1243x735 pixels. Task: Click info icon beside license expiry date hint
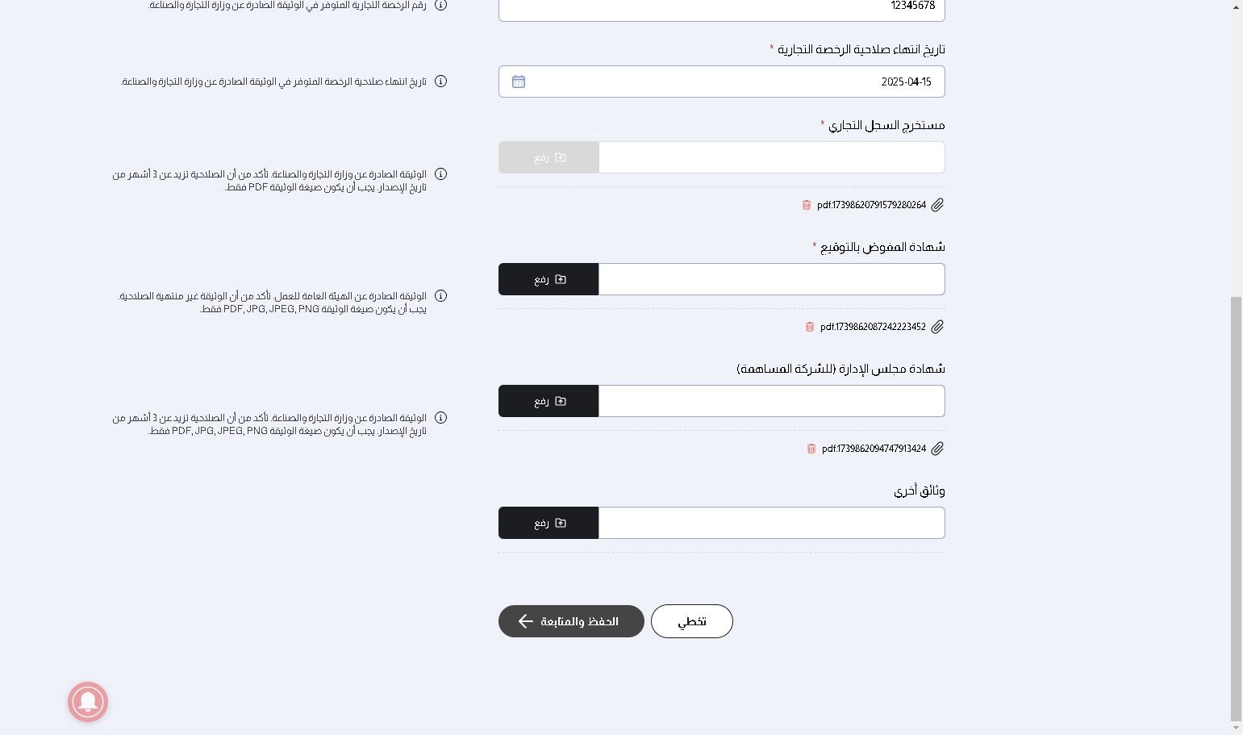(440, 81)
